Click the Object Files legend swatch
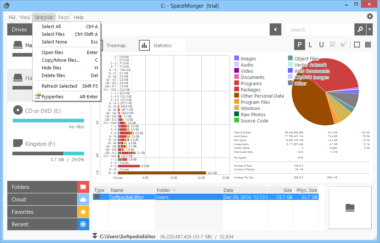This screenshot has height=243, width=380. click(x=290, y=58)
